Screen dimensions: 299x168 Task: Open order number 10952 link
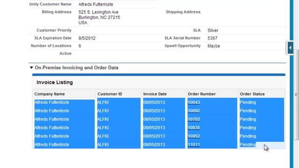(x=194, y=136)
